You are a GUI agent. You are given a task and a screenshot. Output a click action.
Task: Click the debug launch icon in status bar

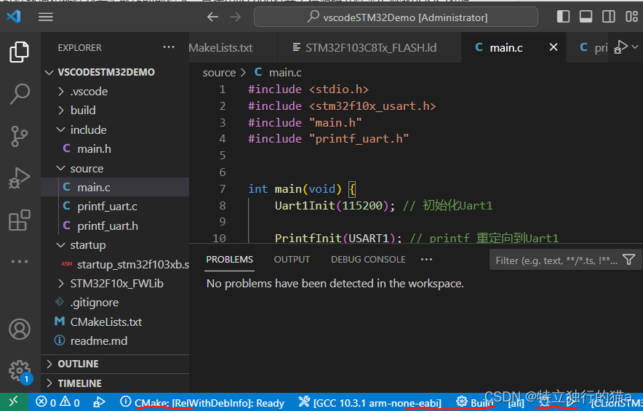pos(99,402)
